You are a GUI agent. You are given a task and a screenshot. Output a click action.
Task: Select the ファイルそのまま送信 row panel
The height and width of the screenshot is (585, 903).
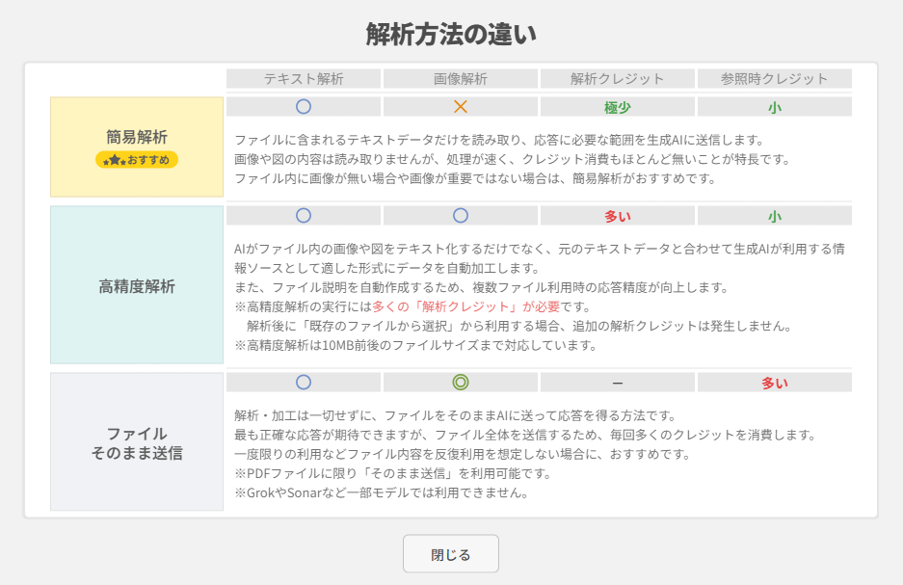[x=136, y=443]
